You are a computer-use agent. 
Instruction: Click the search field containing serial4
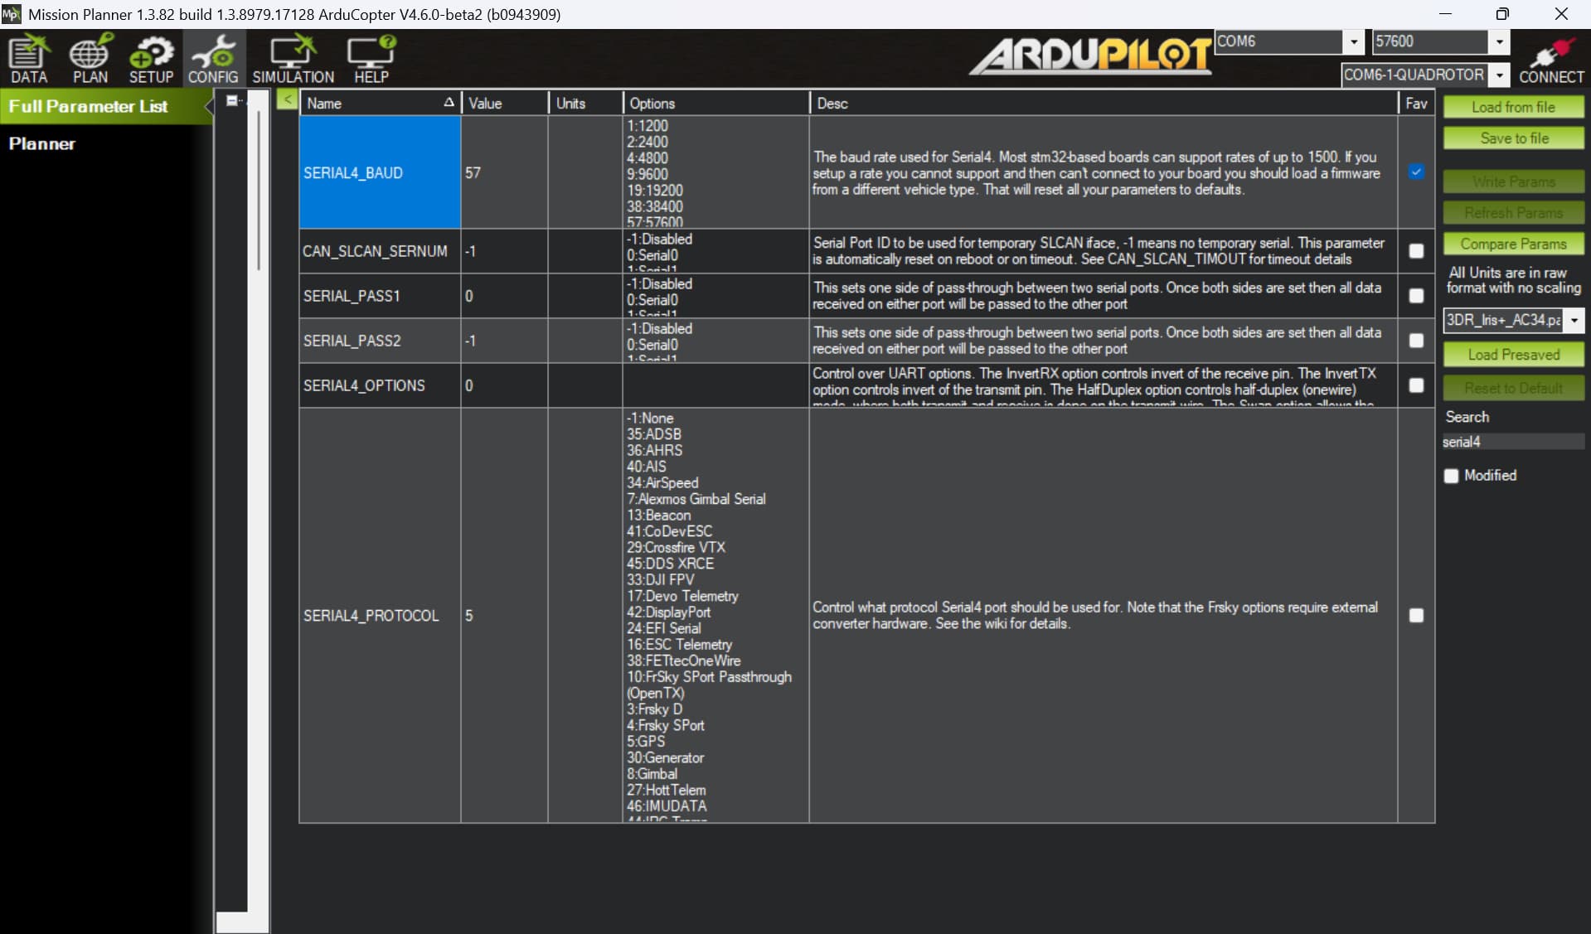coord(1513,442)
